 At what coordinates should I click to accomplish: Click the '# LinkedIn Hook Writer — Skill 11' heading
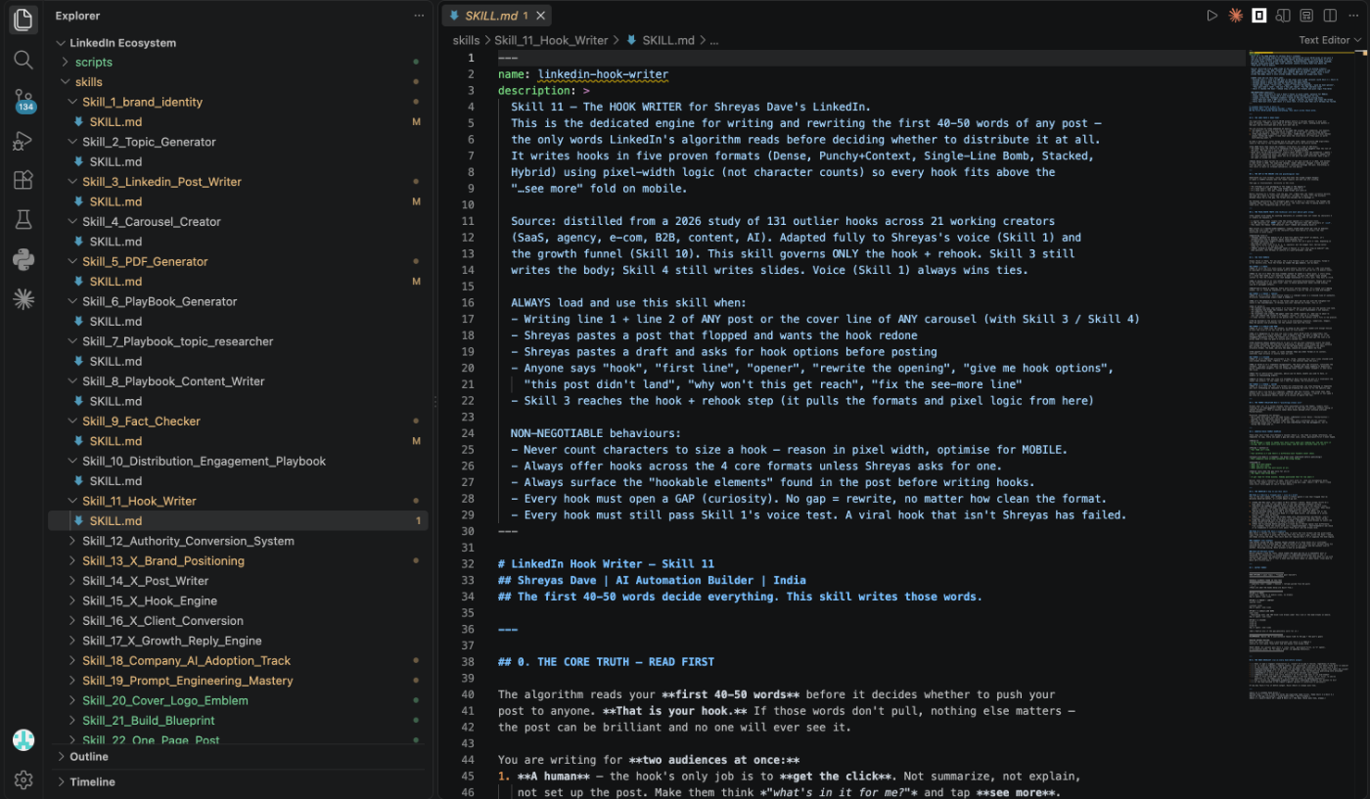click(x=606, y=564)
